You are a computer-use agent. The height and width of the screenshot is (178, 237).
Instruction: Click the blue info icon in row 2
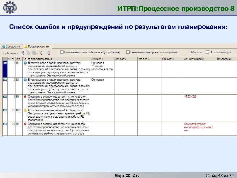(25, 80)
